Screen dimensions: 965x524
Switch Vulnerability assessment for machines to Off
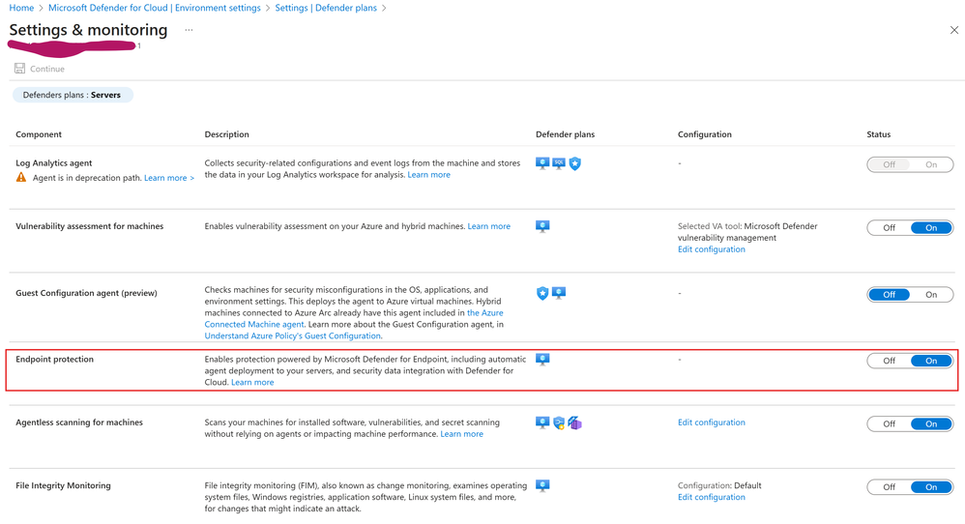click(x=889, y=227)
